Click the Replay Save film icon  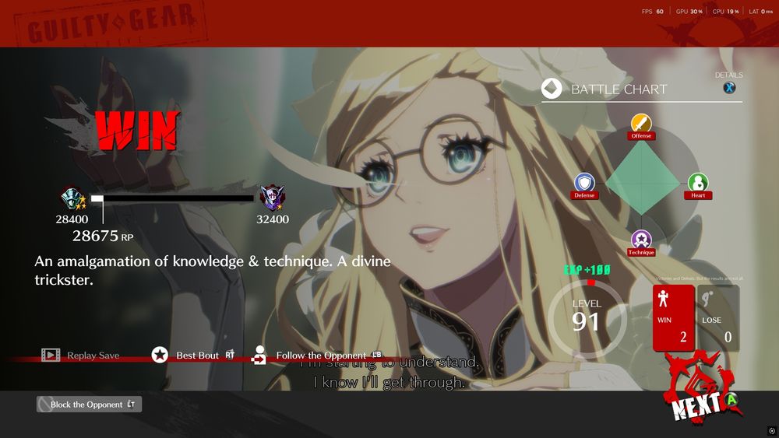coord(51,355)
